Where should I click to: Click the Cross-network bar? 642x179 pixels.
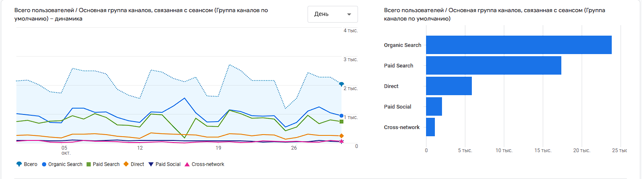click(x=430, y=127)
